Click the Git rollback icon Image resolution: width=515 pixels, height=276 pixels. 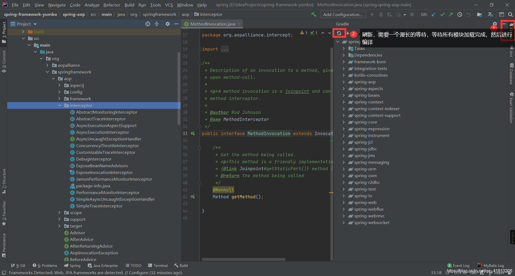click(469, 14)
